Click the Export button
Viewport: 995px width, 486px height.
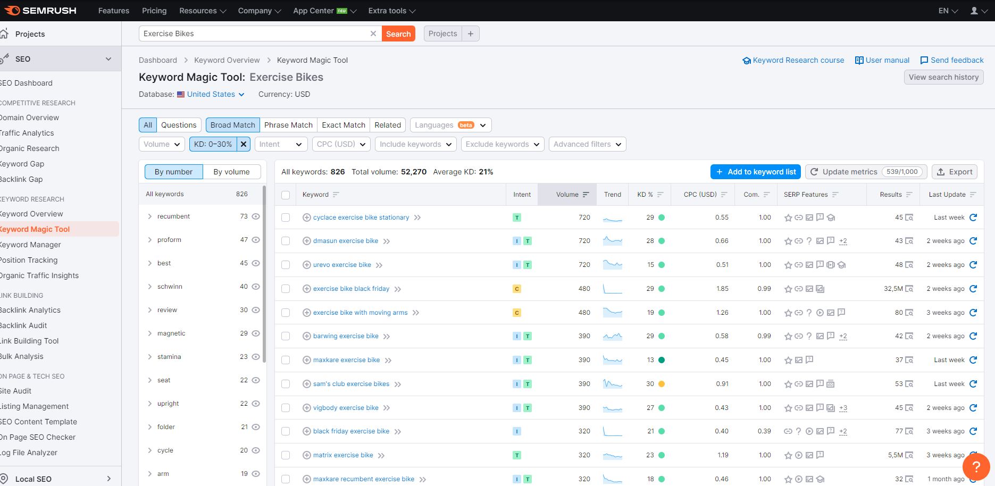(x=955, y=172)
